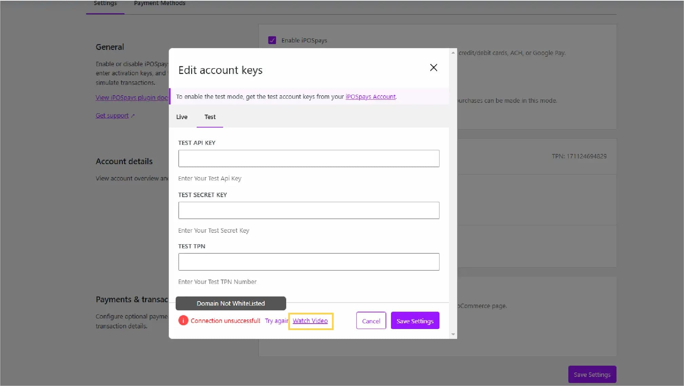This screenshot has width=684, height=386.
Task: Click into the Test API Key field
Action: (309, 158)
